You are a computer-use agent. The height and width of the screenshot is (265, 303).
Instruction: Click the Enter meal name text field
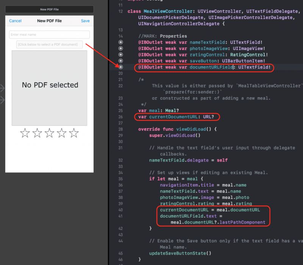(x=49, y=34)
